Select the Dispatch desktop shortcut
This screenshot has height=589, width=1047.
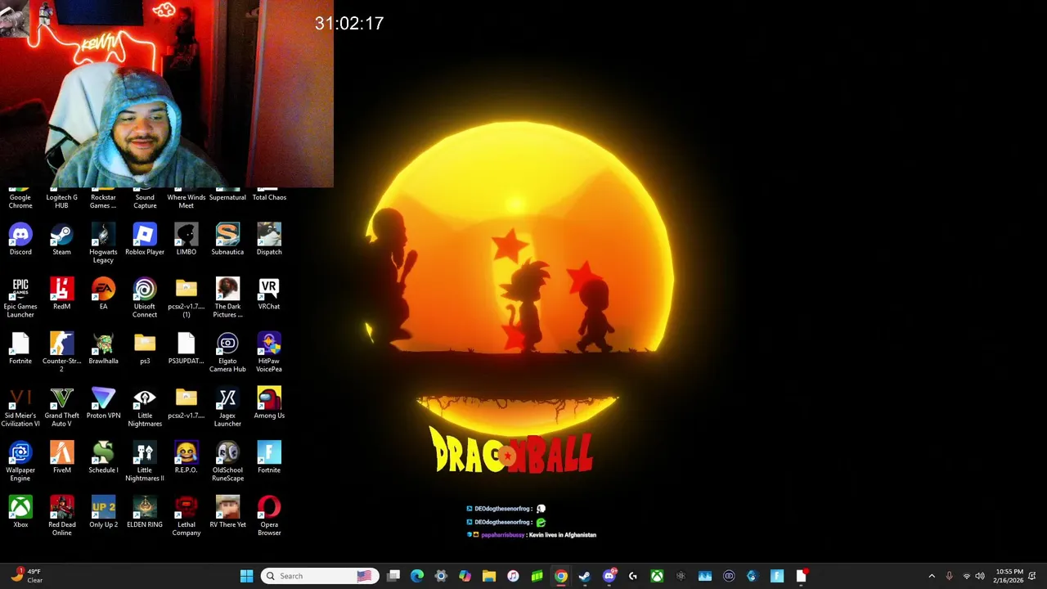[269, 240]
